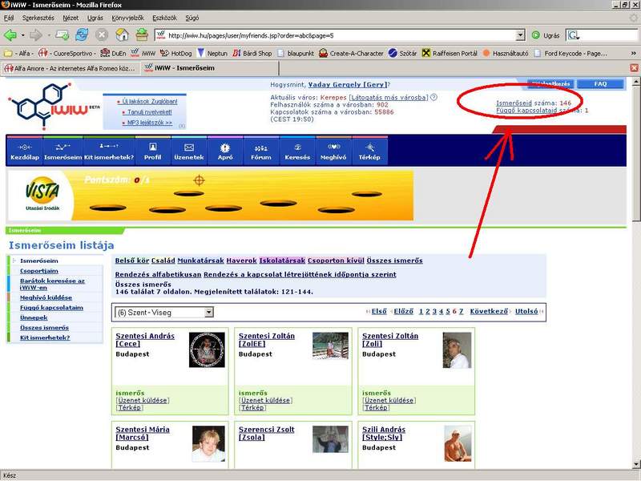
Task: Open Csoportjaim in the left sidebar
Action: coord(39,271)
